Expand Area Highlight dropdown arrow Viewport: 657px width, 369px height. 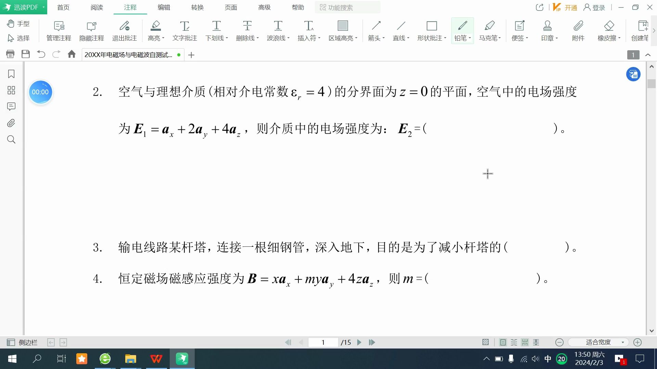point(356,38)
